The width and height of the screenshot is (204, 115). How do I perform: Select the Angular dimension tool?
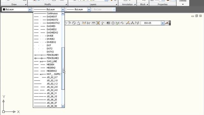tap(78, 23)
